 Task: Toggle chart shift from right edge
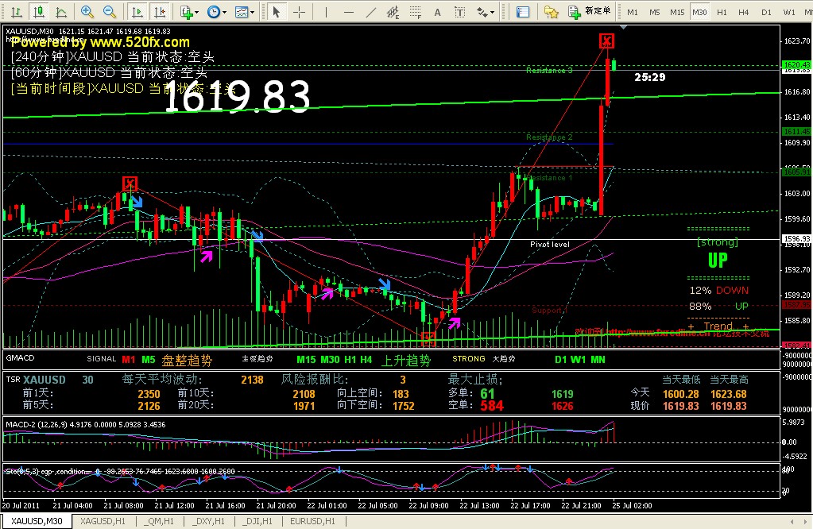(160, 11)
